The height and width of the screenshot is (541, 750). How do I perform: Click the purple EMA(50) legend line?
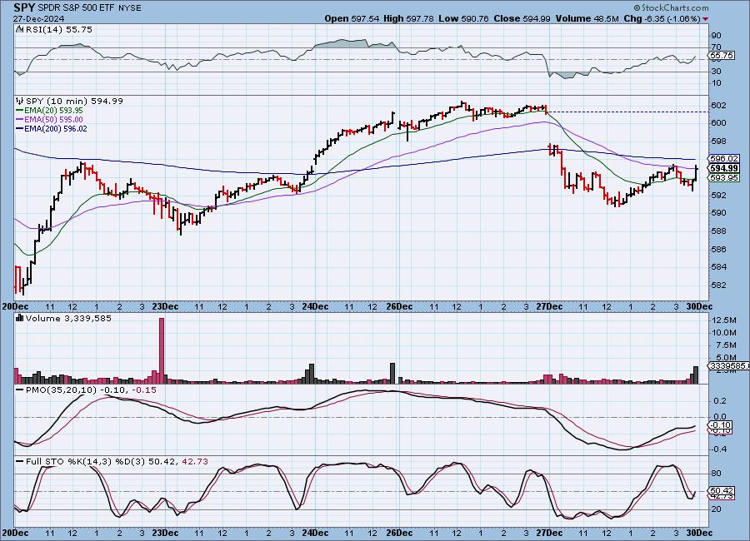click(x=20, y=120)
